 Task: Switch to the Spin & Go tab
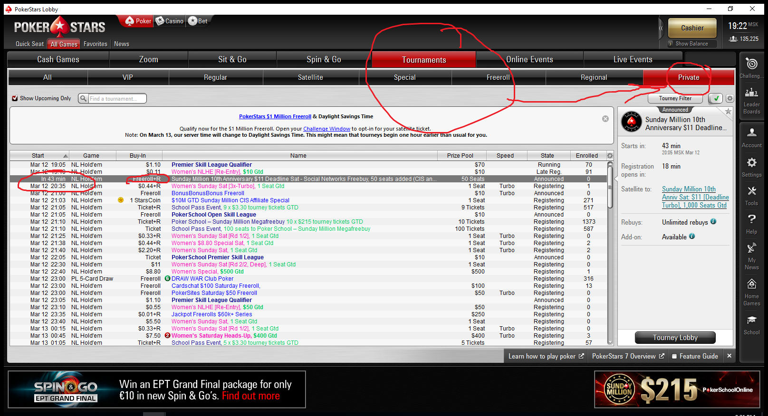pos(324,59)
